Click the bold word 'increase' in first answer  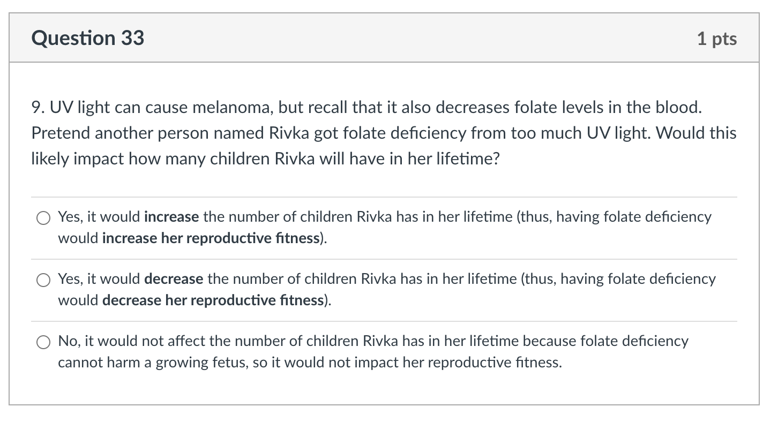(171, 217)
